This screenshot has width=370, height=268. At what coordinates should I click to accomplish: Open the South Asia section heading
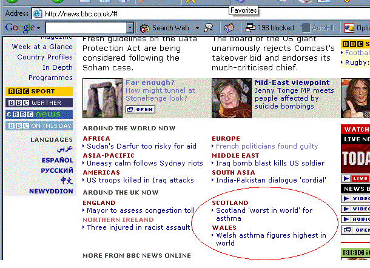point(234,172)
